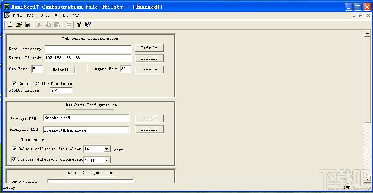Open the File menu

17,16
